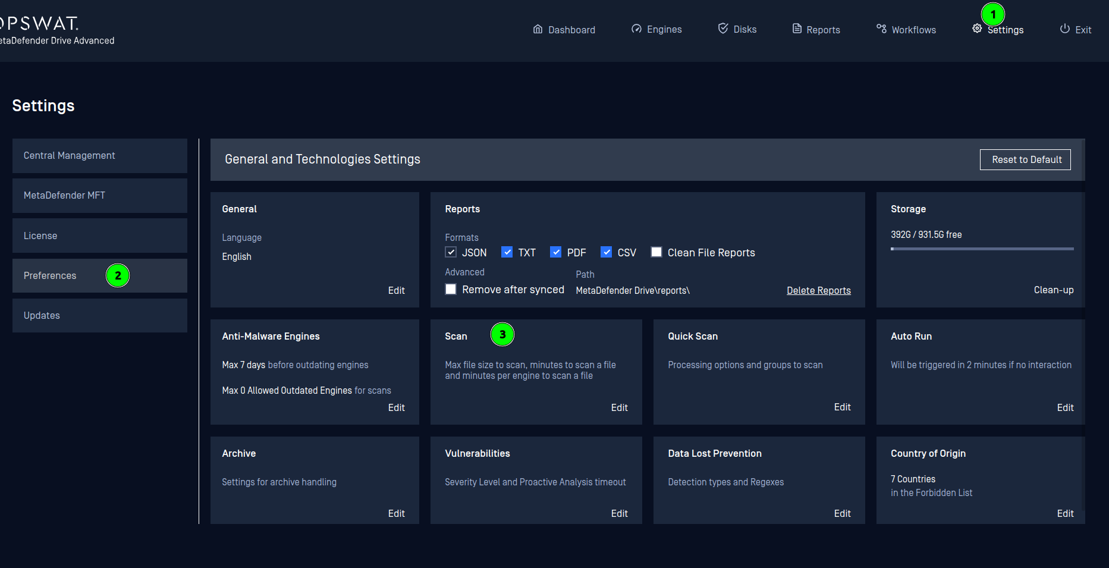Screen dimensions: 1109x568
Task: Edit Country of Origin settings
Action: (1065, 513)
